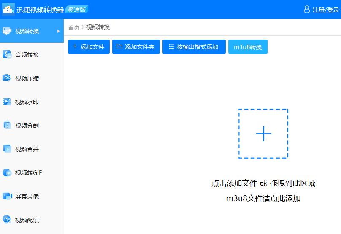Click the 迅捷视频转换器 title text
The height and width of the screenshot is (234, 341).
point(40,10)
